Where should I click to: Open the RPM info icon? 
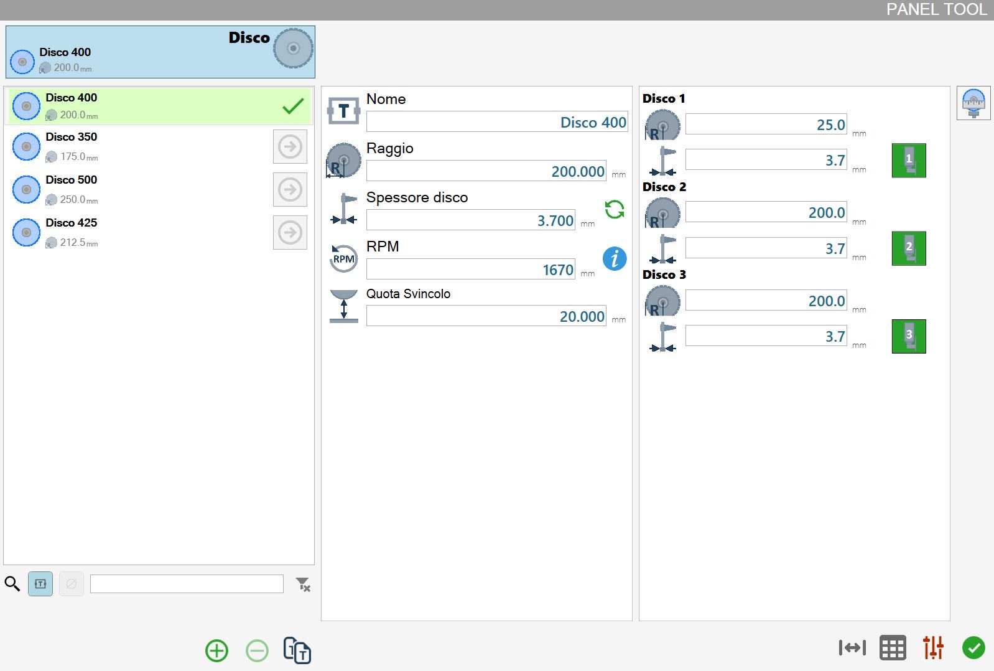[x=615, y=258]
